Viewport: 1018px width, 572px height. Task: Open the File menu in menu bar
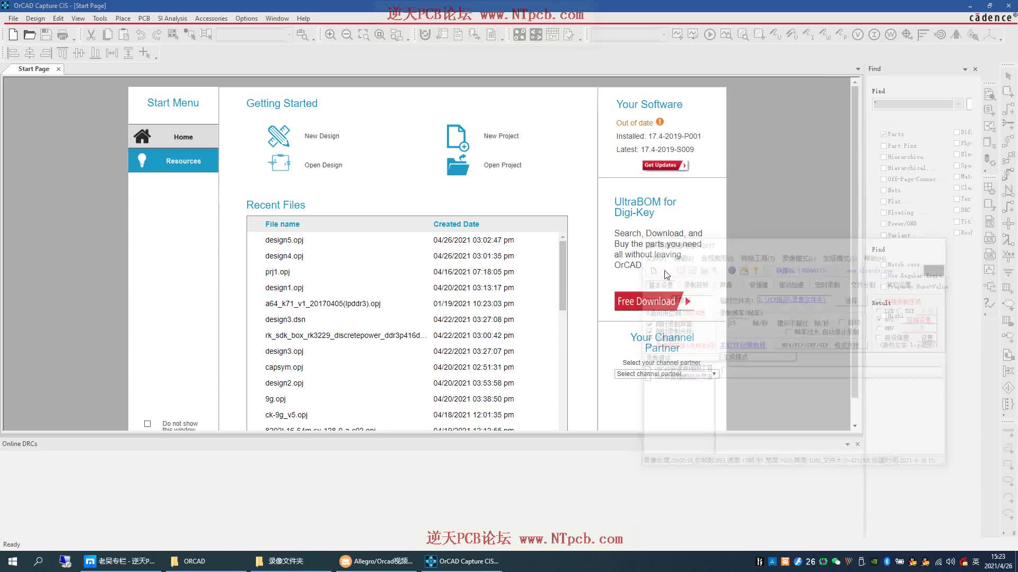13,17
